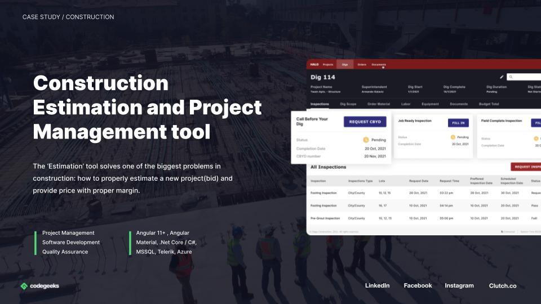Open the Facebook link
The image size is (541, 304).
pos(418,285)
